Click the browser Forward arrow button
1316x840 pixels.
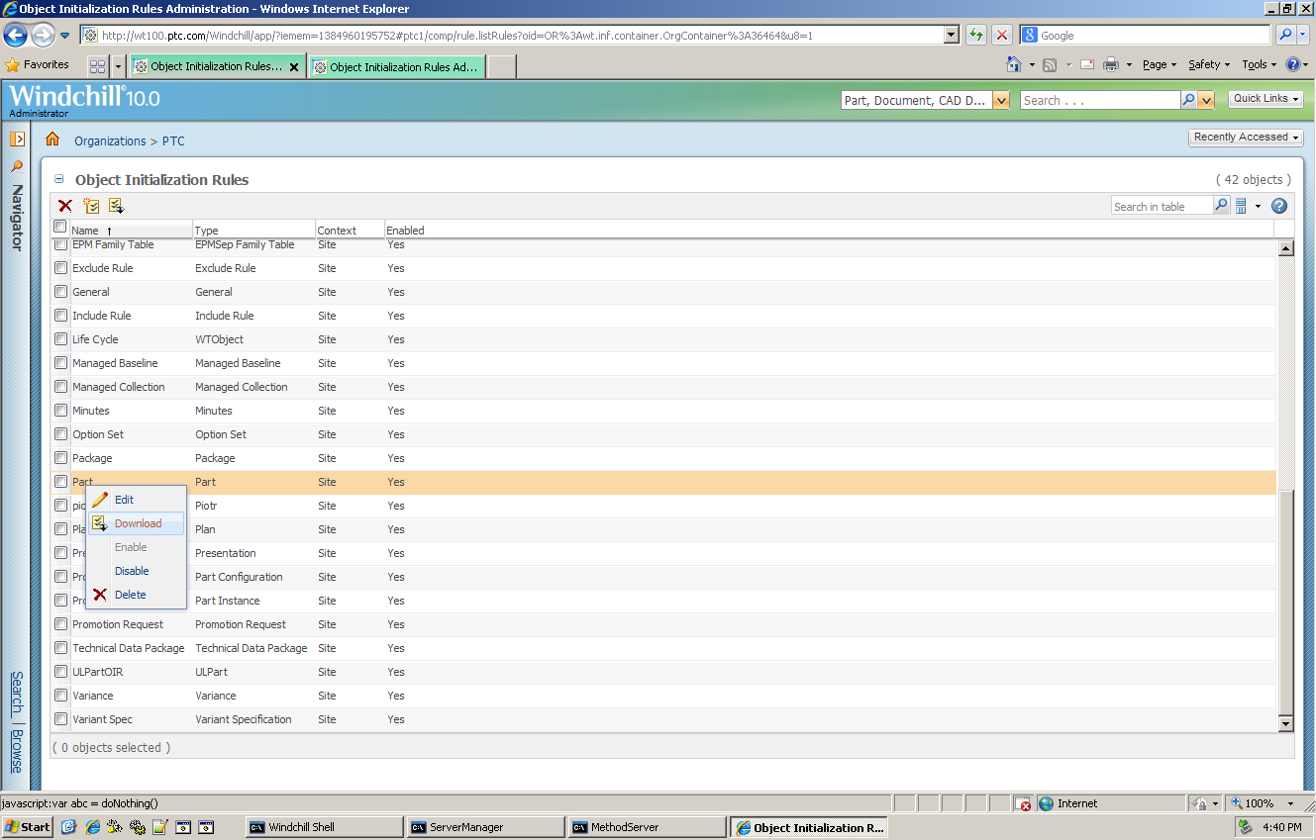[43, 35]
